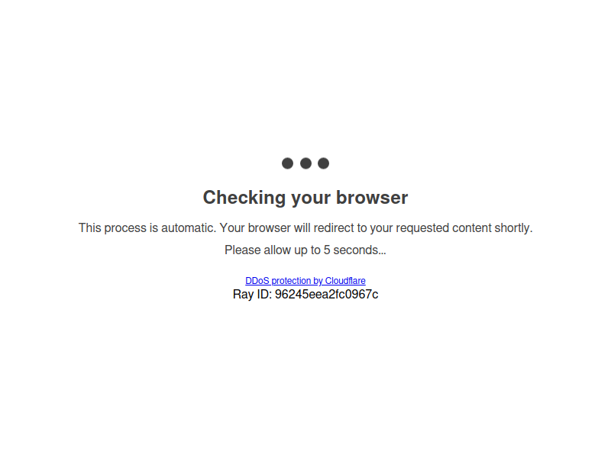Click the word DDoS in the link

pyautogui.click(x=257, y=281)
